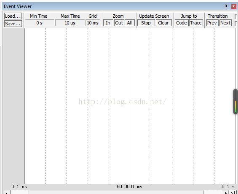
Task: Zoom Out of the event timeline
Action: [x=119, y=23]
